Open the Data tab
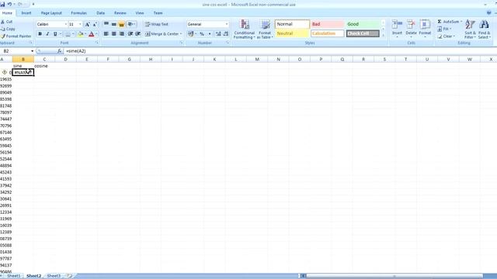This screenshot has width=497, height=279. click(100, 13)
